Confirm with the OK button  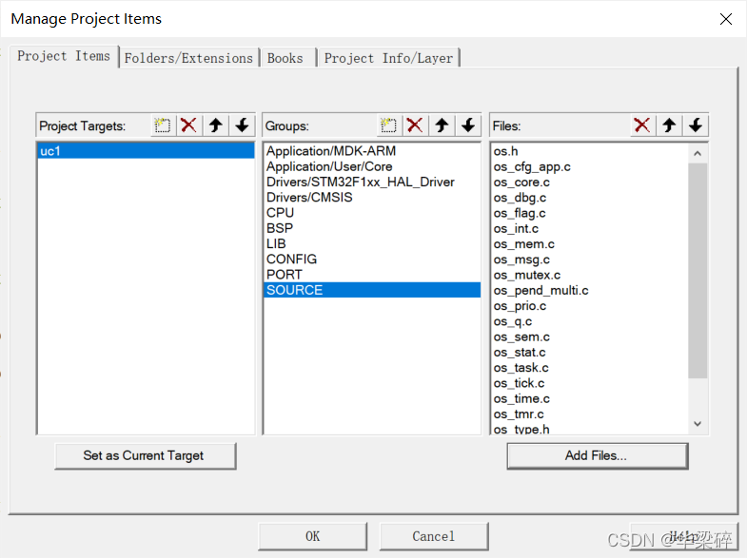(x=312, y=536)
